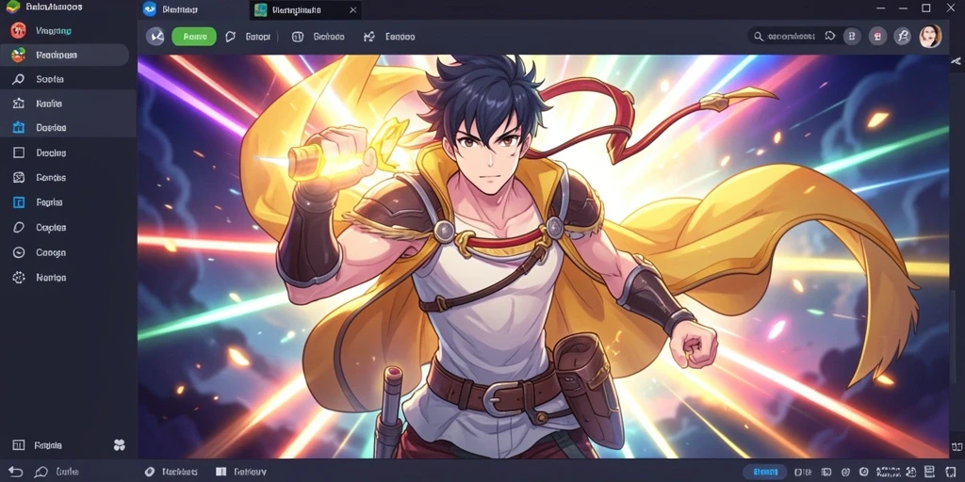965x482 pixels.
Task: Click the green button in the top toolbar
Action: (x=194, y=37)
